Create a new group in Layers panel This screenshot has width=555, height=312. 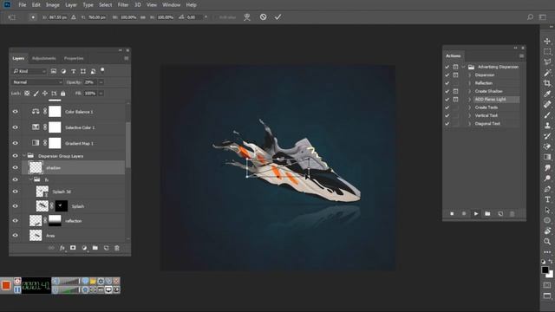pyautogui.click(x=95, y=248)
